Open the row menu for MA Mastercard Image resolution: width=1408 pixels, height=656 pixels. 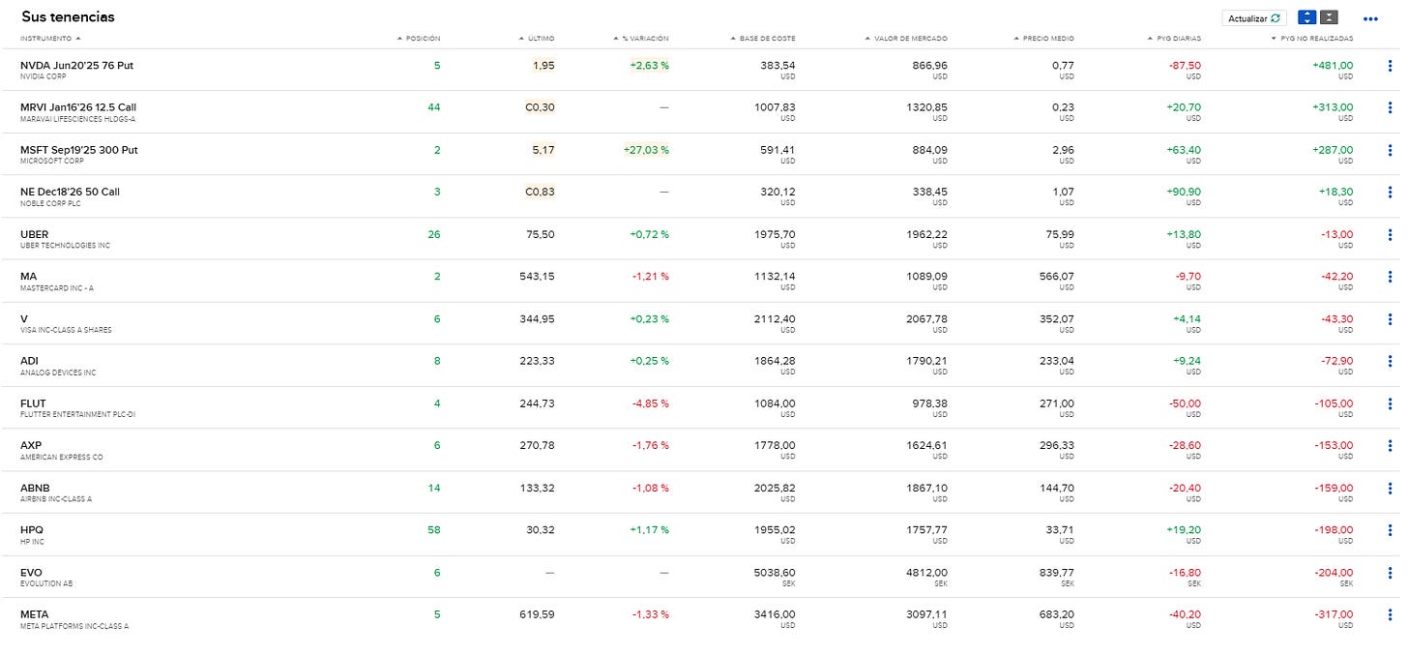1390,277
